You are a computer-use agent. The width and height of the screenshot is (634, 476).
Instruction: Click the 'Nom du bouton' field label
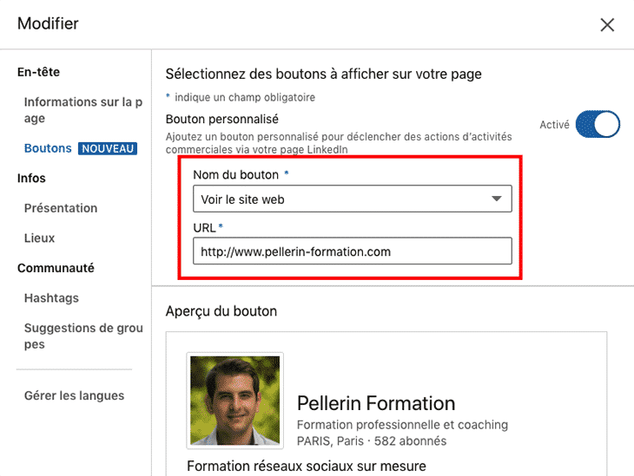pyautogui.click(x=235, y=174)
